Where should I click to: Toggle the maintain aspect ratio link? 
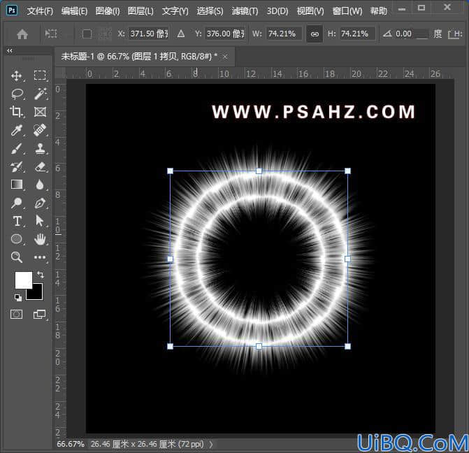[x=315, y=34]
